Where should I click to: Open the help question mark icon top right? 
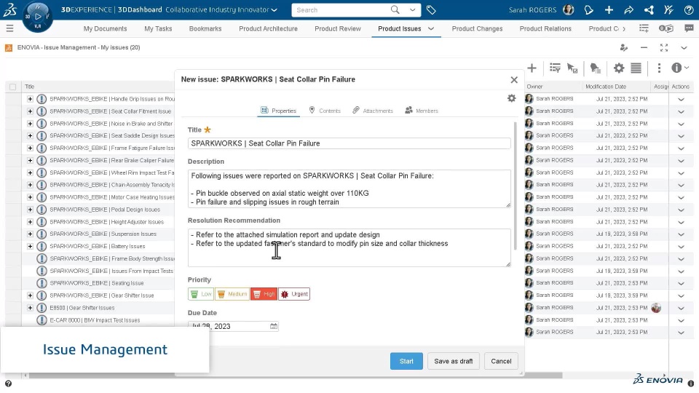click(689, 9)
